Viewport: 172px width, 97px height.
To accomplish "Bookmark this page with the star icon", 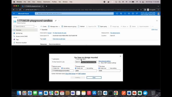I will click(x=141, y=10).
